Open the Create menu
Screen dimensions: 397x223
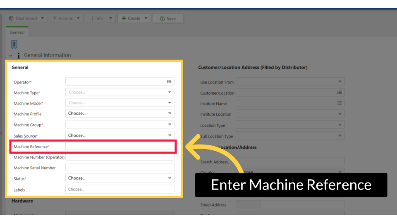(134, 19)
